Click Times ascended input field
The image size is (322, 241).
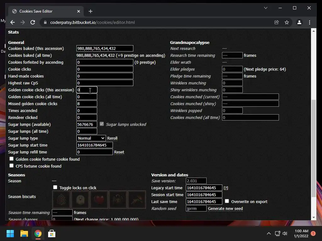click(87, 110)
